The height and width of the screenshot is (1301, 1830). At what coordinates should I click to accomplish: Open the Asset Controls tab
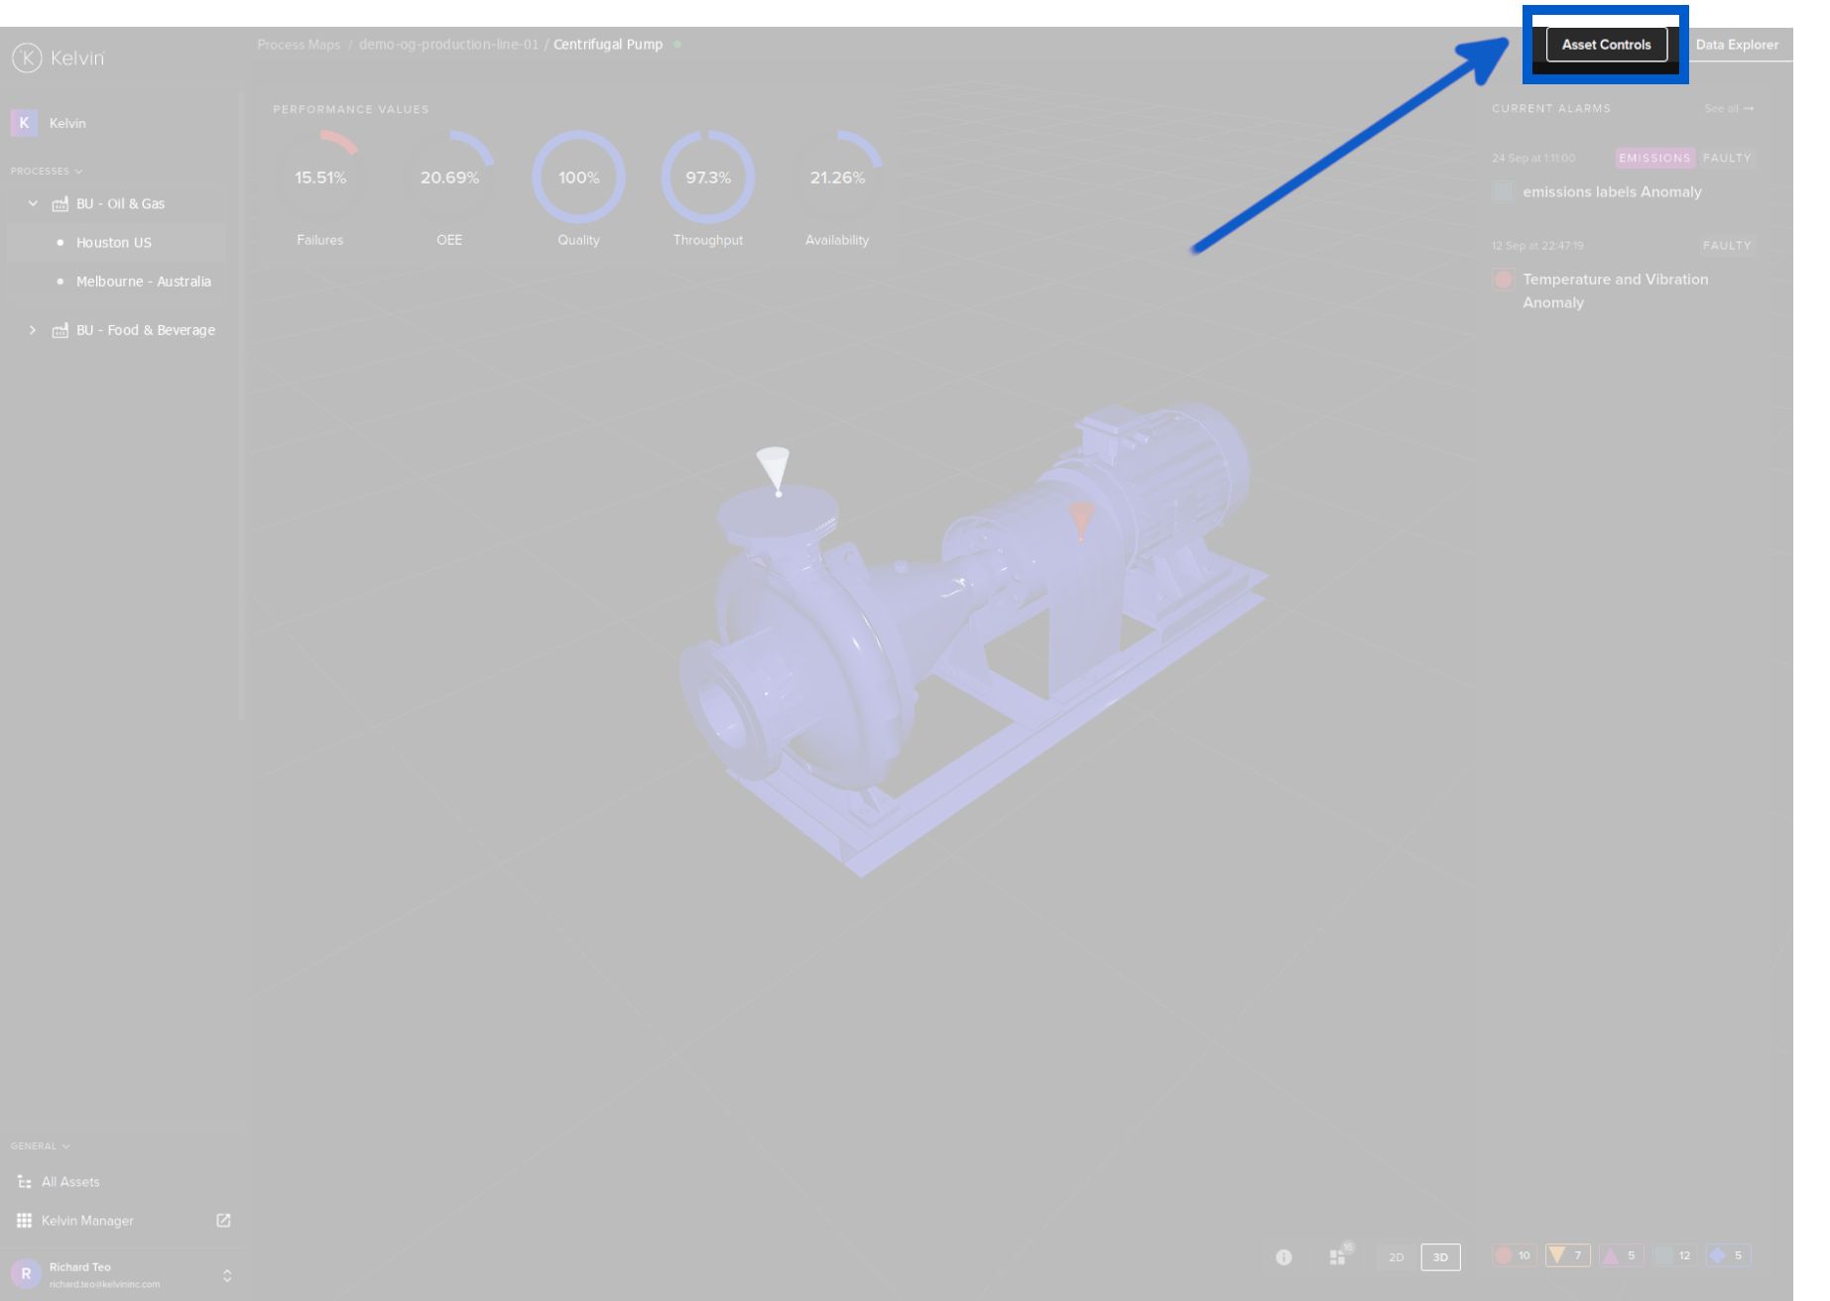[1606, 44]
